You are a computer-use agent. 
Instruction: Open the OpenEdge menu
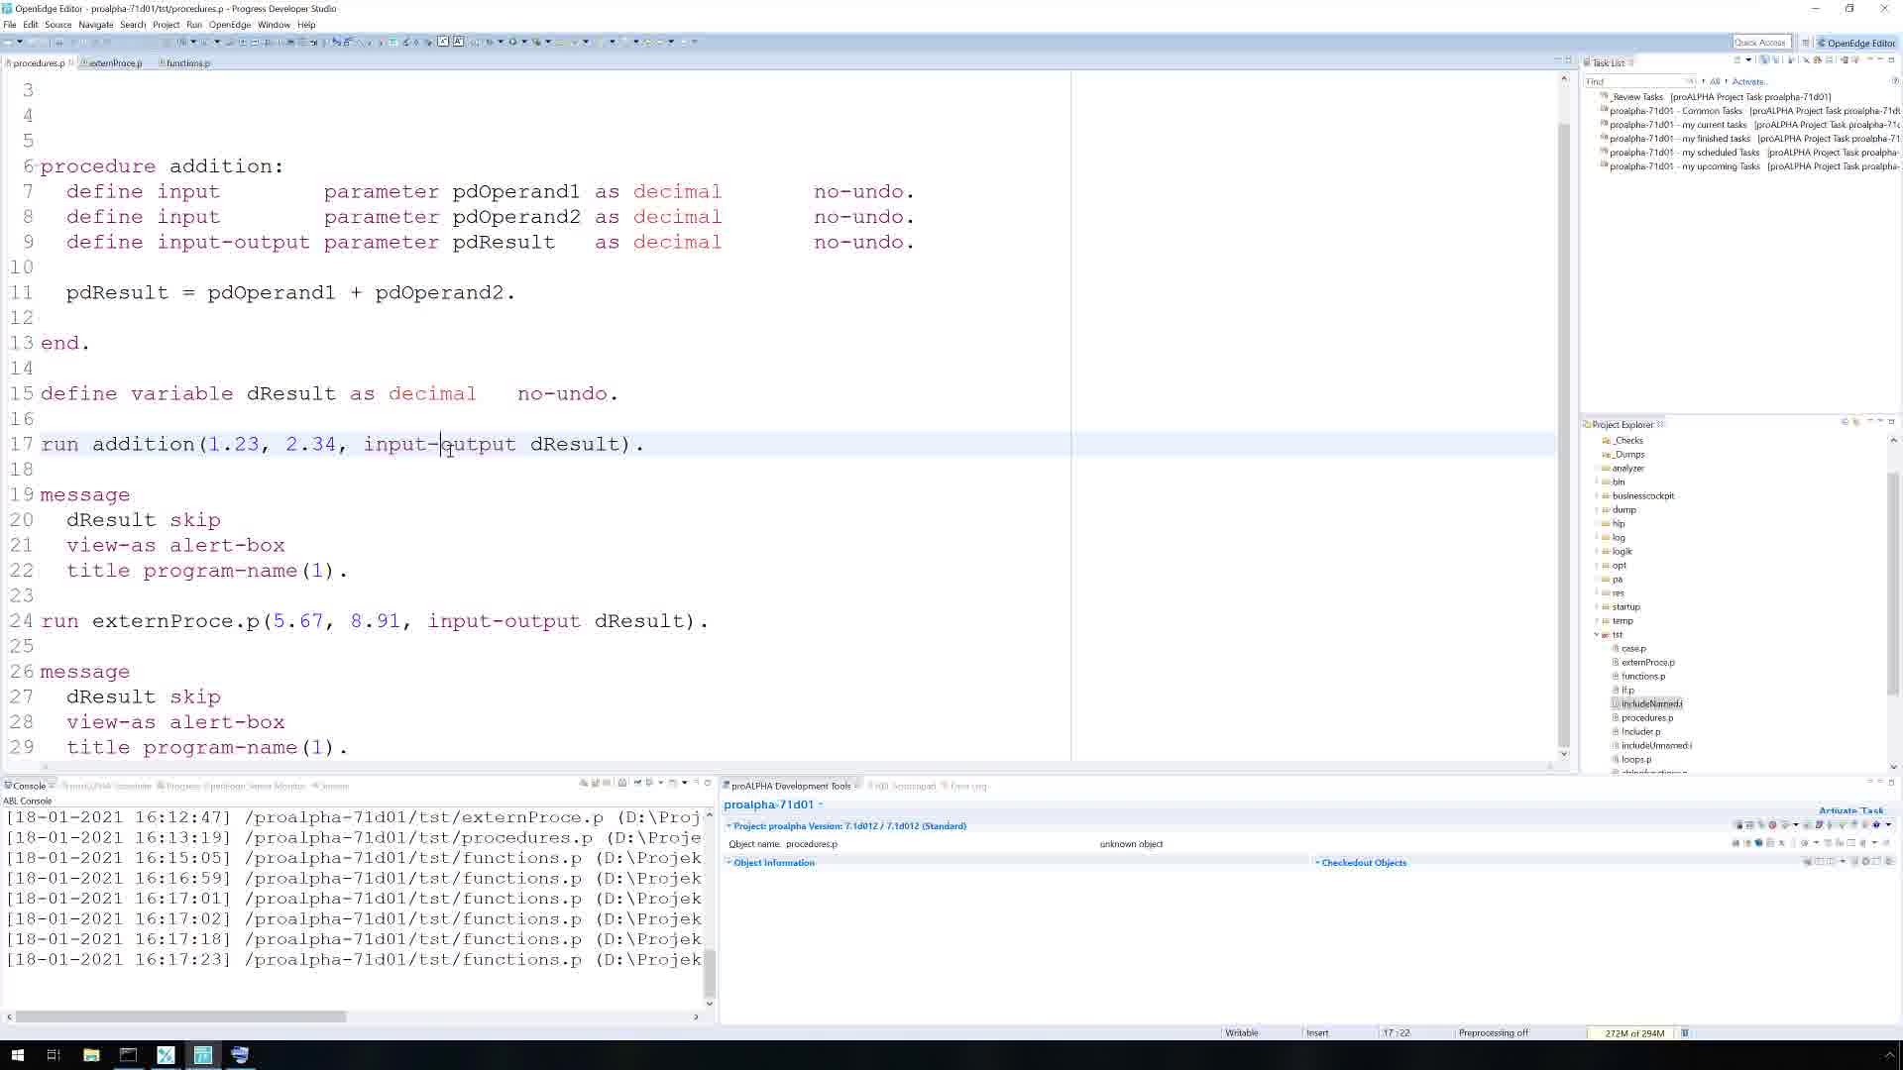coord(229,25)
